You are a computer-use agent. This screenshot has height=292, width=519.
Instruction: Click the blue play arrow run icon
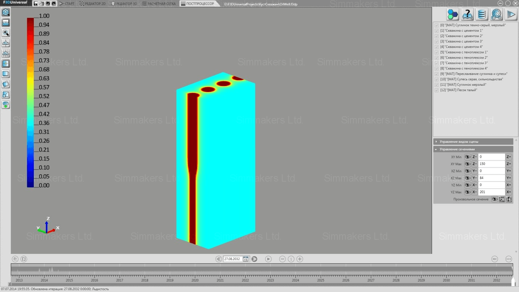511,14
